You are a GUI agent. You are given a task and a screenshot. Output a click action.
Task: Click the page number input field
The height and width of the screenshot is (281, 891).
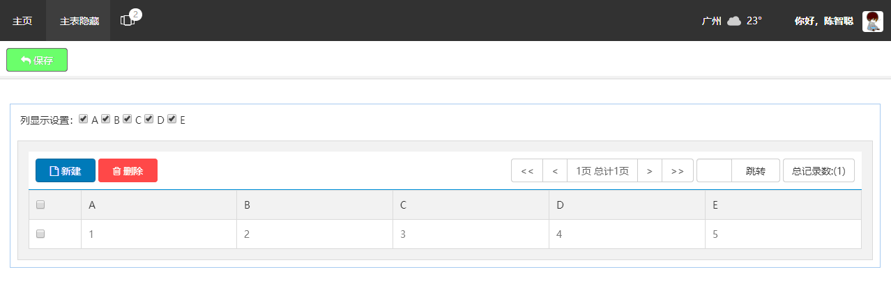click(x=715, y=170)
